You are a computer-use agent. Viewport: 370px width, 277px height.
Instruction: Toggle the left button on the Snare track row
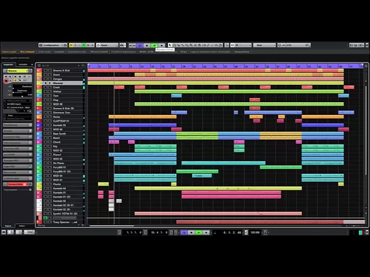coord(45,74)
